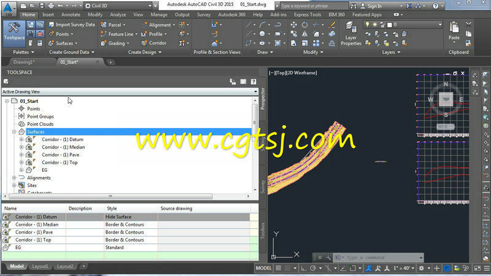
Task: Expand the Alignments tree node
Action: pyautogui.click(x=14, y=178)
